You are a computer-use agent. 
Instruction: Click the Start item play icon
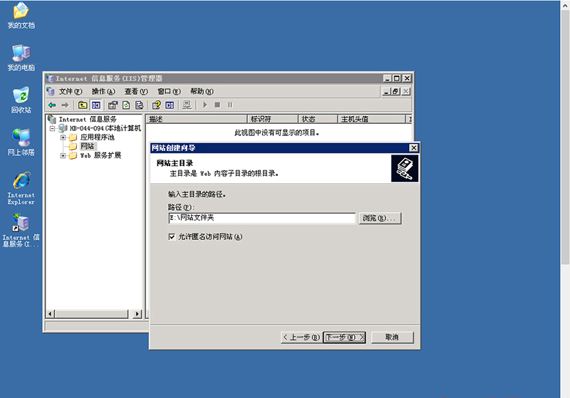(205, 105)
